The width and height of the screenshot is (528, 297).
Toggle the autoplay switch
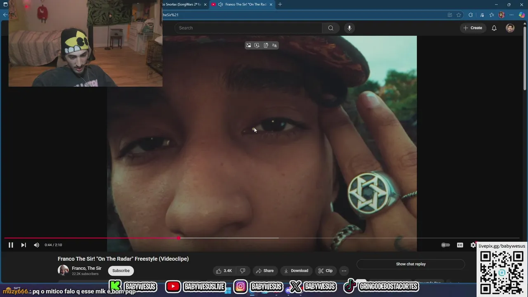[445, 245]
